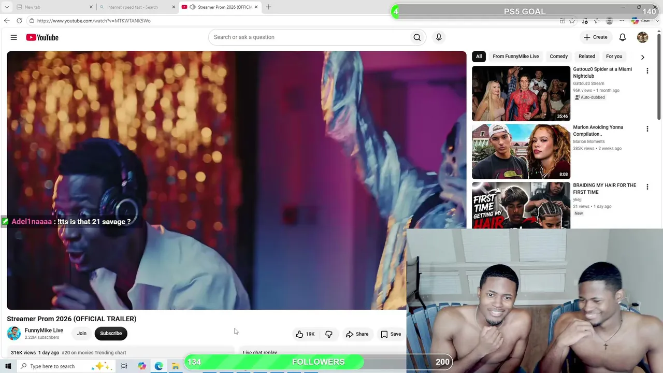The image size is (663, 373).
Task: Close the Internet speed test tab
Action: point(174,7)
